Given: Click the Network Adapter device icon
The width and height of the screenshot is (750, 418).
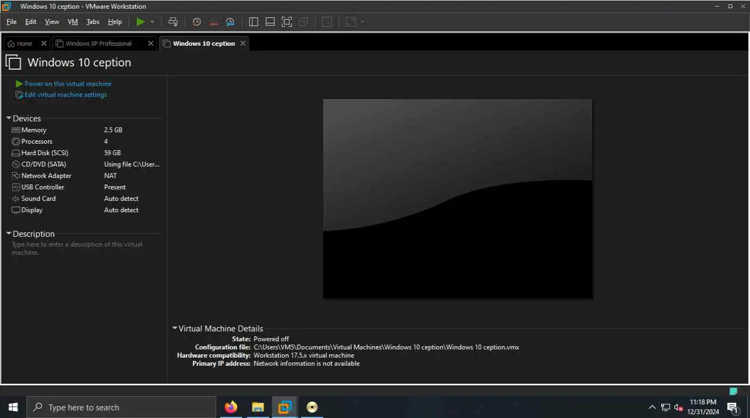Looking at the screenshot, I should click(16, 176).
